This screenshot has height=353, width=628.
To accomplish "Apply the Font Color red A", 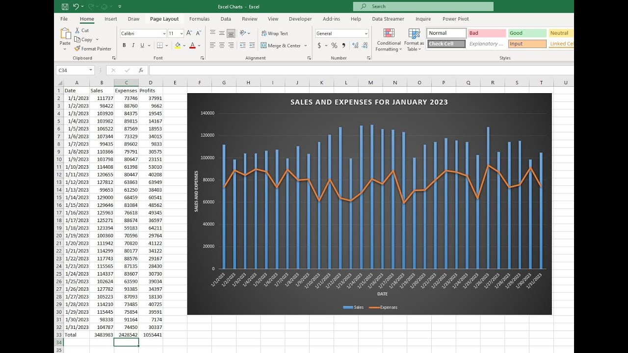I will coord(192,45).
